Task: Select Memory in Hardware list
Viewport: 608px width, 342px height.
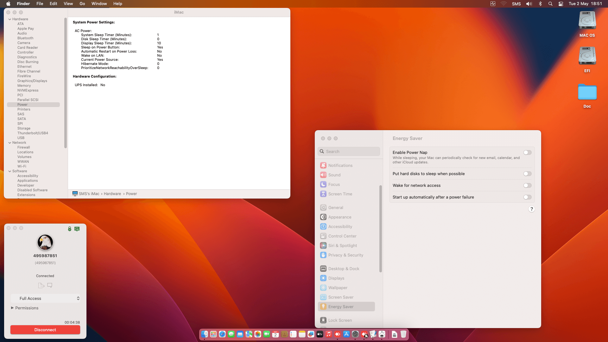Action: pyautogui.click(x=24, y=86)
